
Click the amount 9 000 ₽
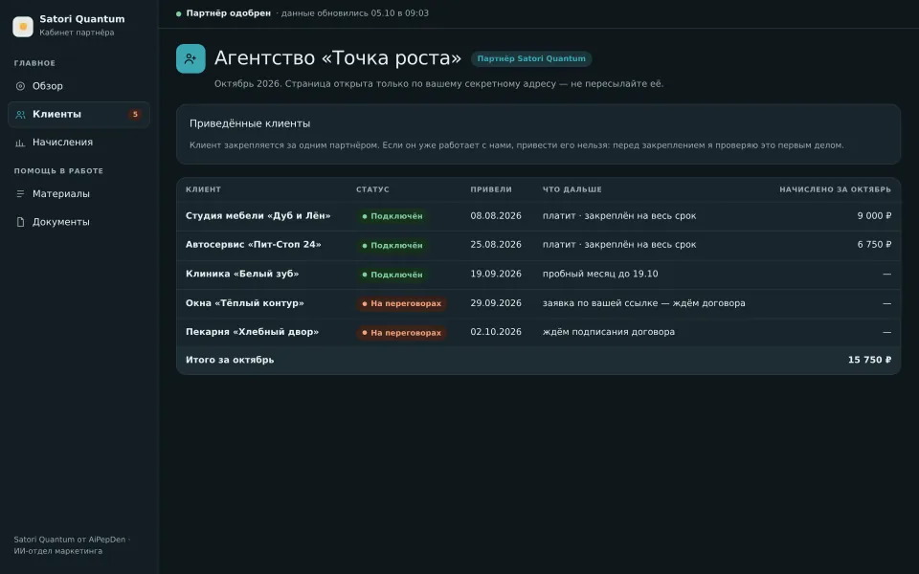tap(874, 215)
